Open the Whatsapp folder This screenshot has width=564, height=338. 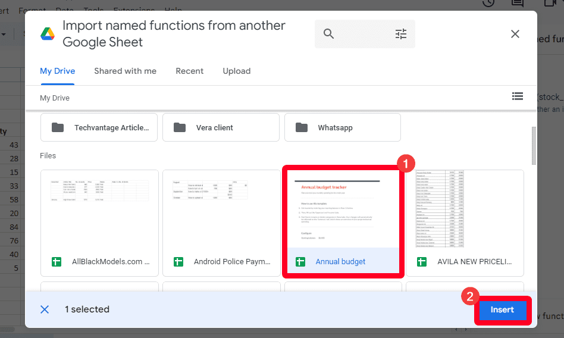coord(343,127)
